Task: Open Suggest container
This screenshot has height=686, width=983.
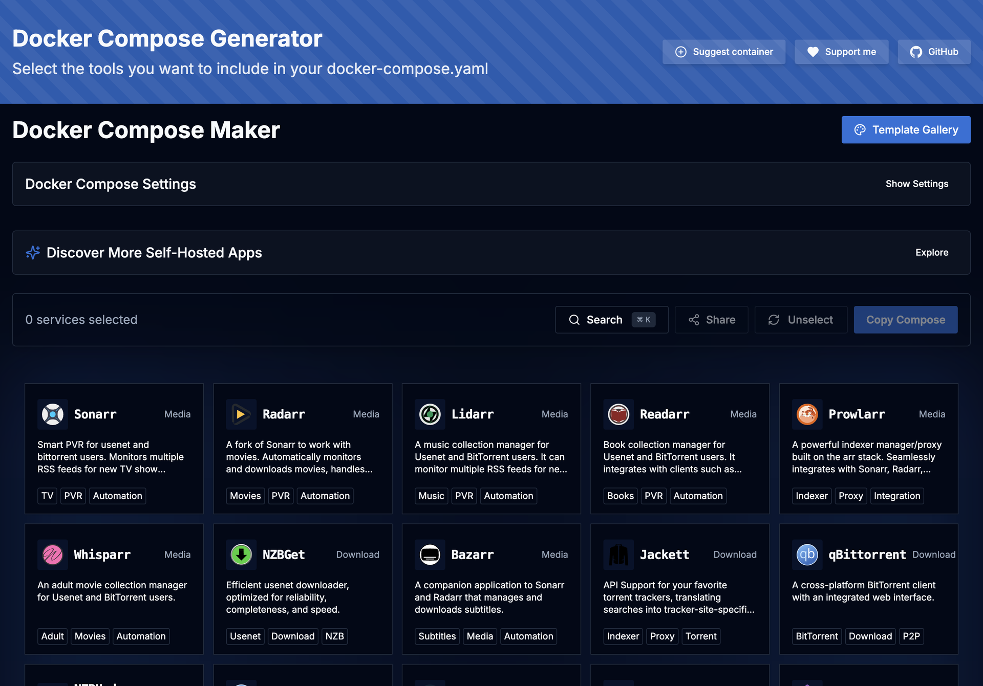Action: [724, 52]
